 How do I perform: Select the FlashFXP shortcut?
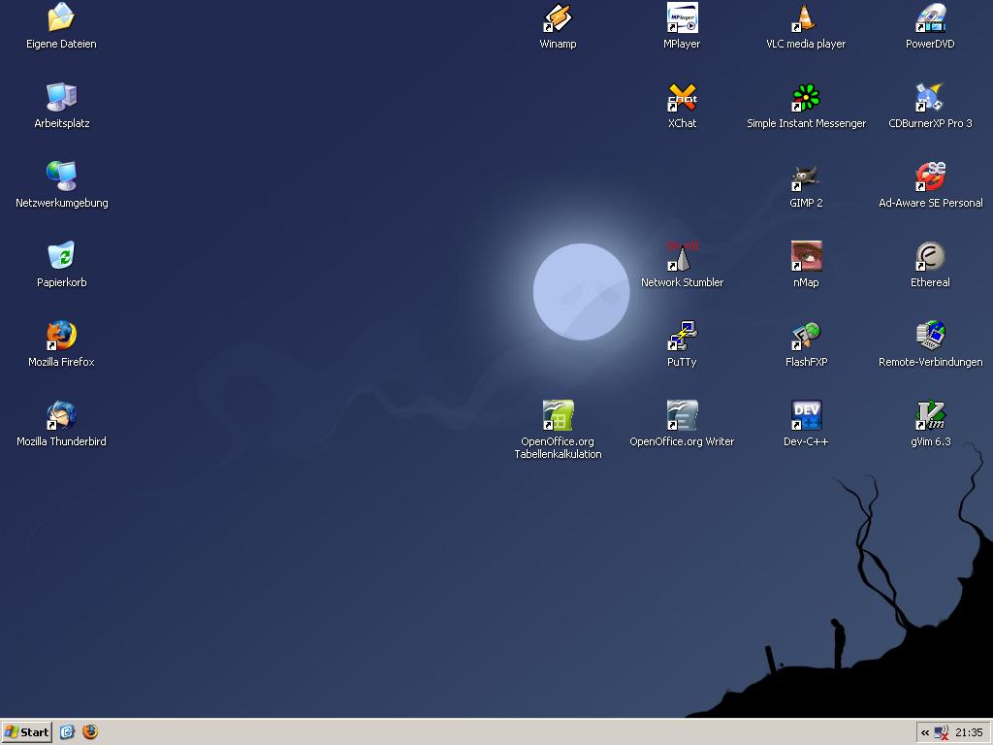(x=806, y=336)
